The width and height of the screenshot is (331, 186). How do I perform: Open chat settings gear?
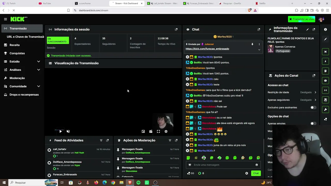[x=247, y=173]
